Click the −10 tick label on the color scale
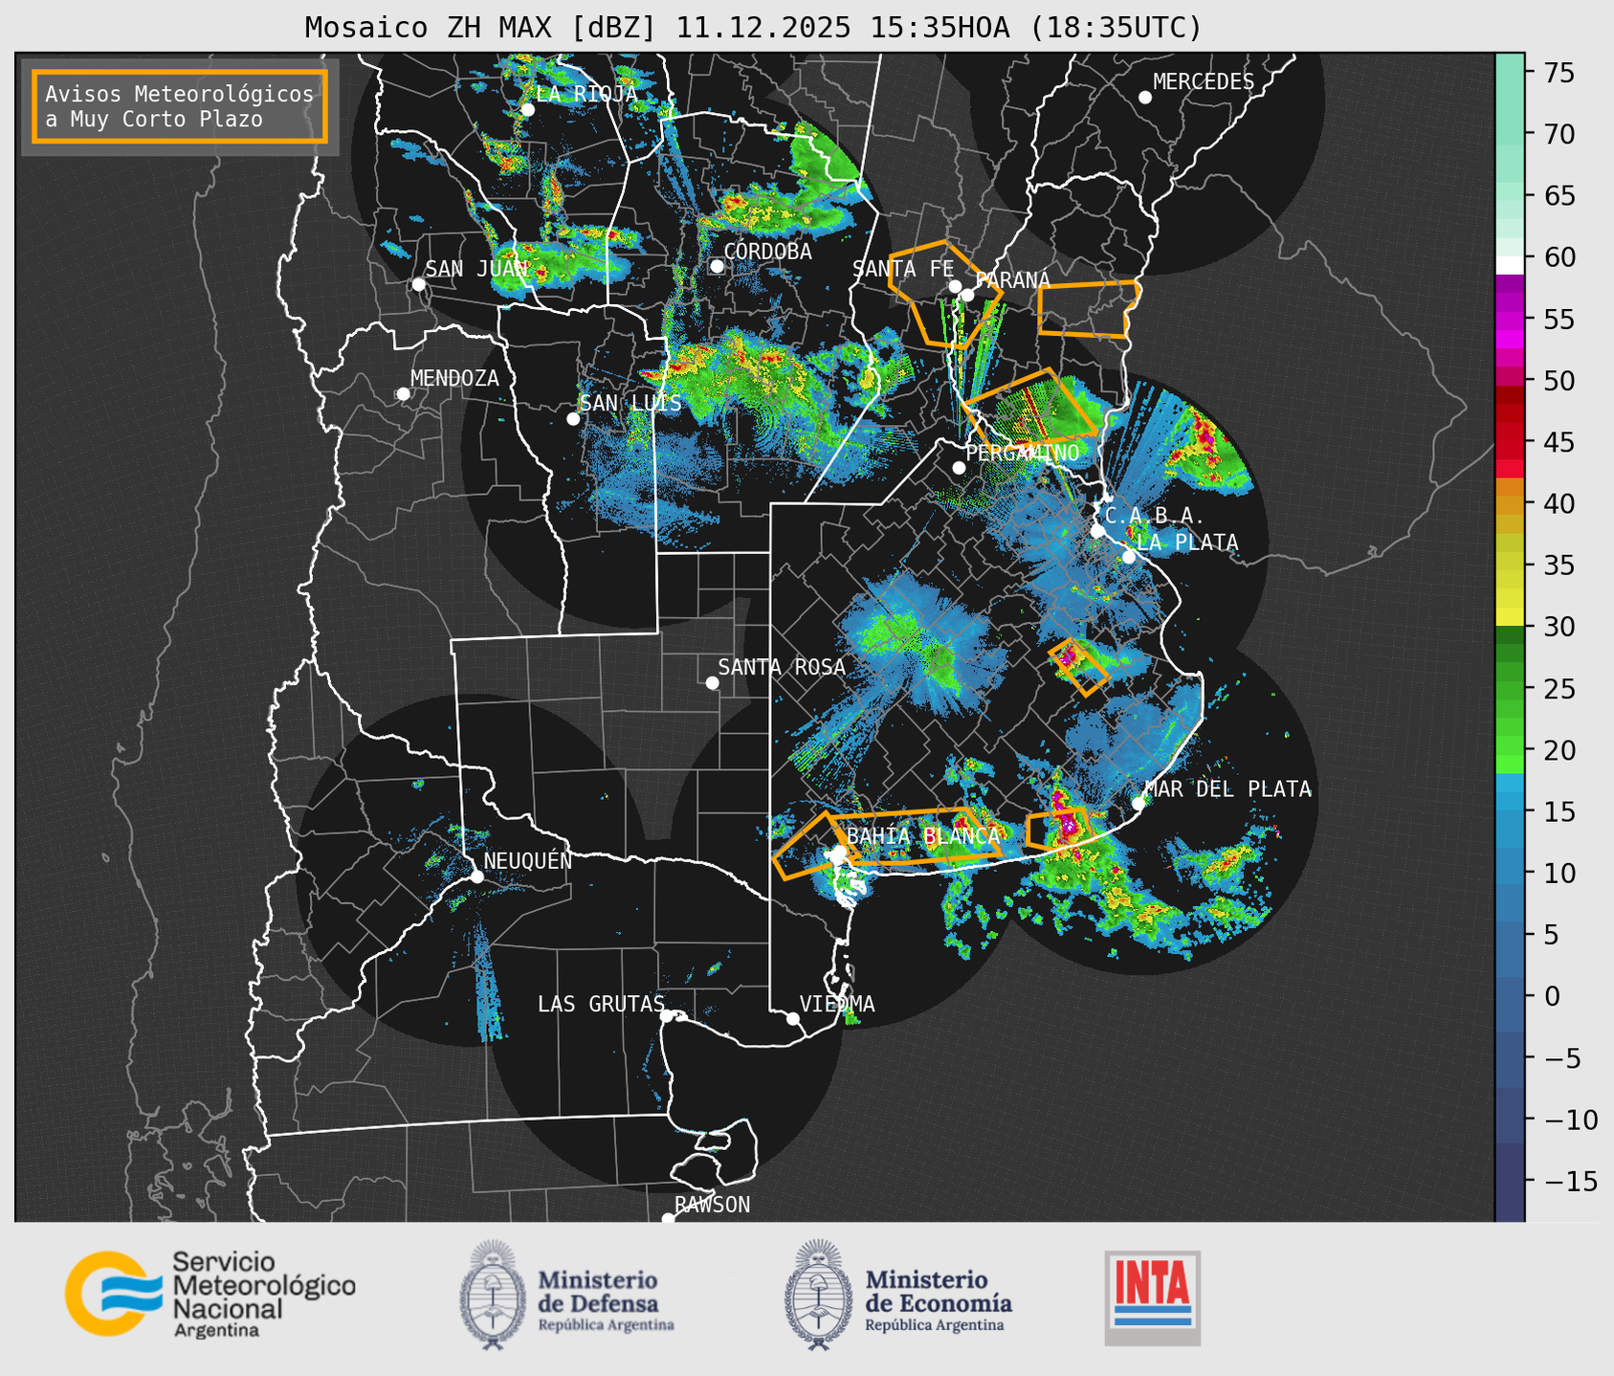Image resolution: width=1614 pixels, height=1376 pixels. coord(1570,1120)
